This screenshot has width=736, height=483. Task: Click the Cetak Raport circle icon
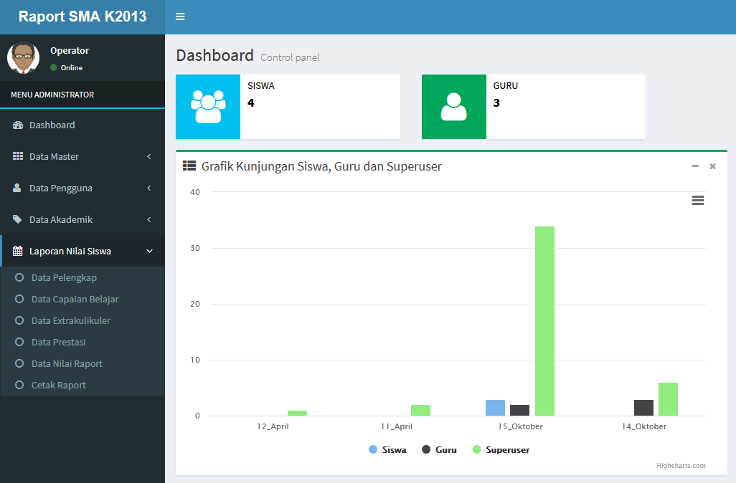tap(19, 385)
